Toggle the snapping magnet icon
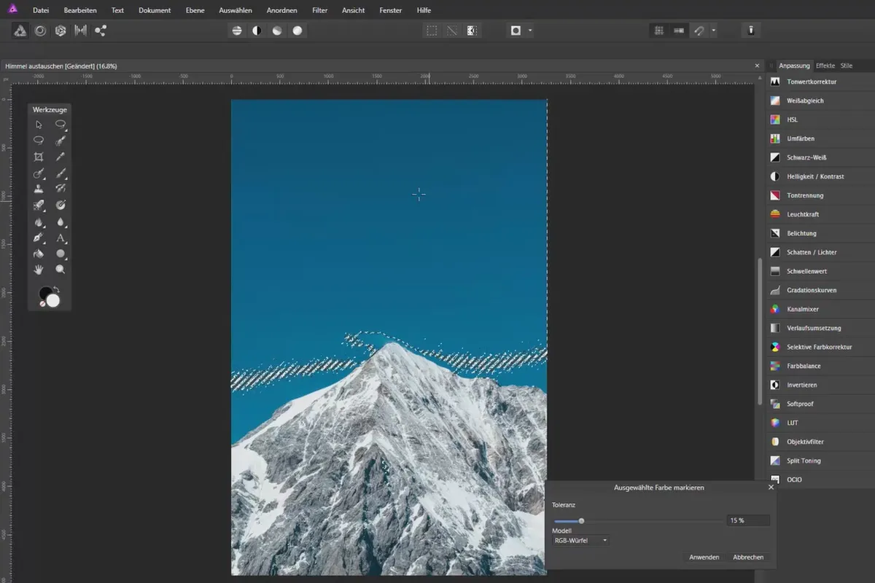 [x=699, y=31]
